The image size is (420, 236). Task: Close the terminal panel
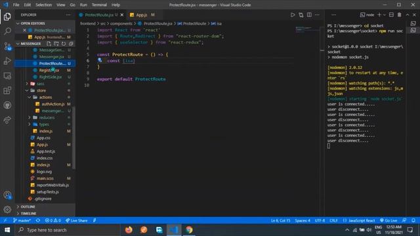pyautogui.click(x=414, y=14)
